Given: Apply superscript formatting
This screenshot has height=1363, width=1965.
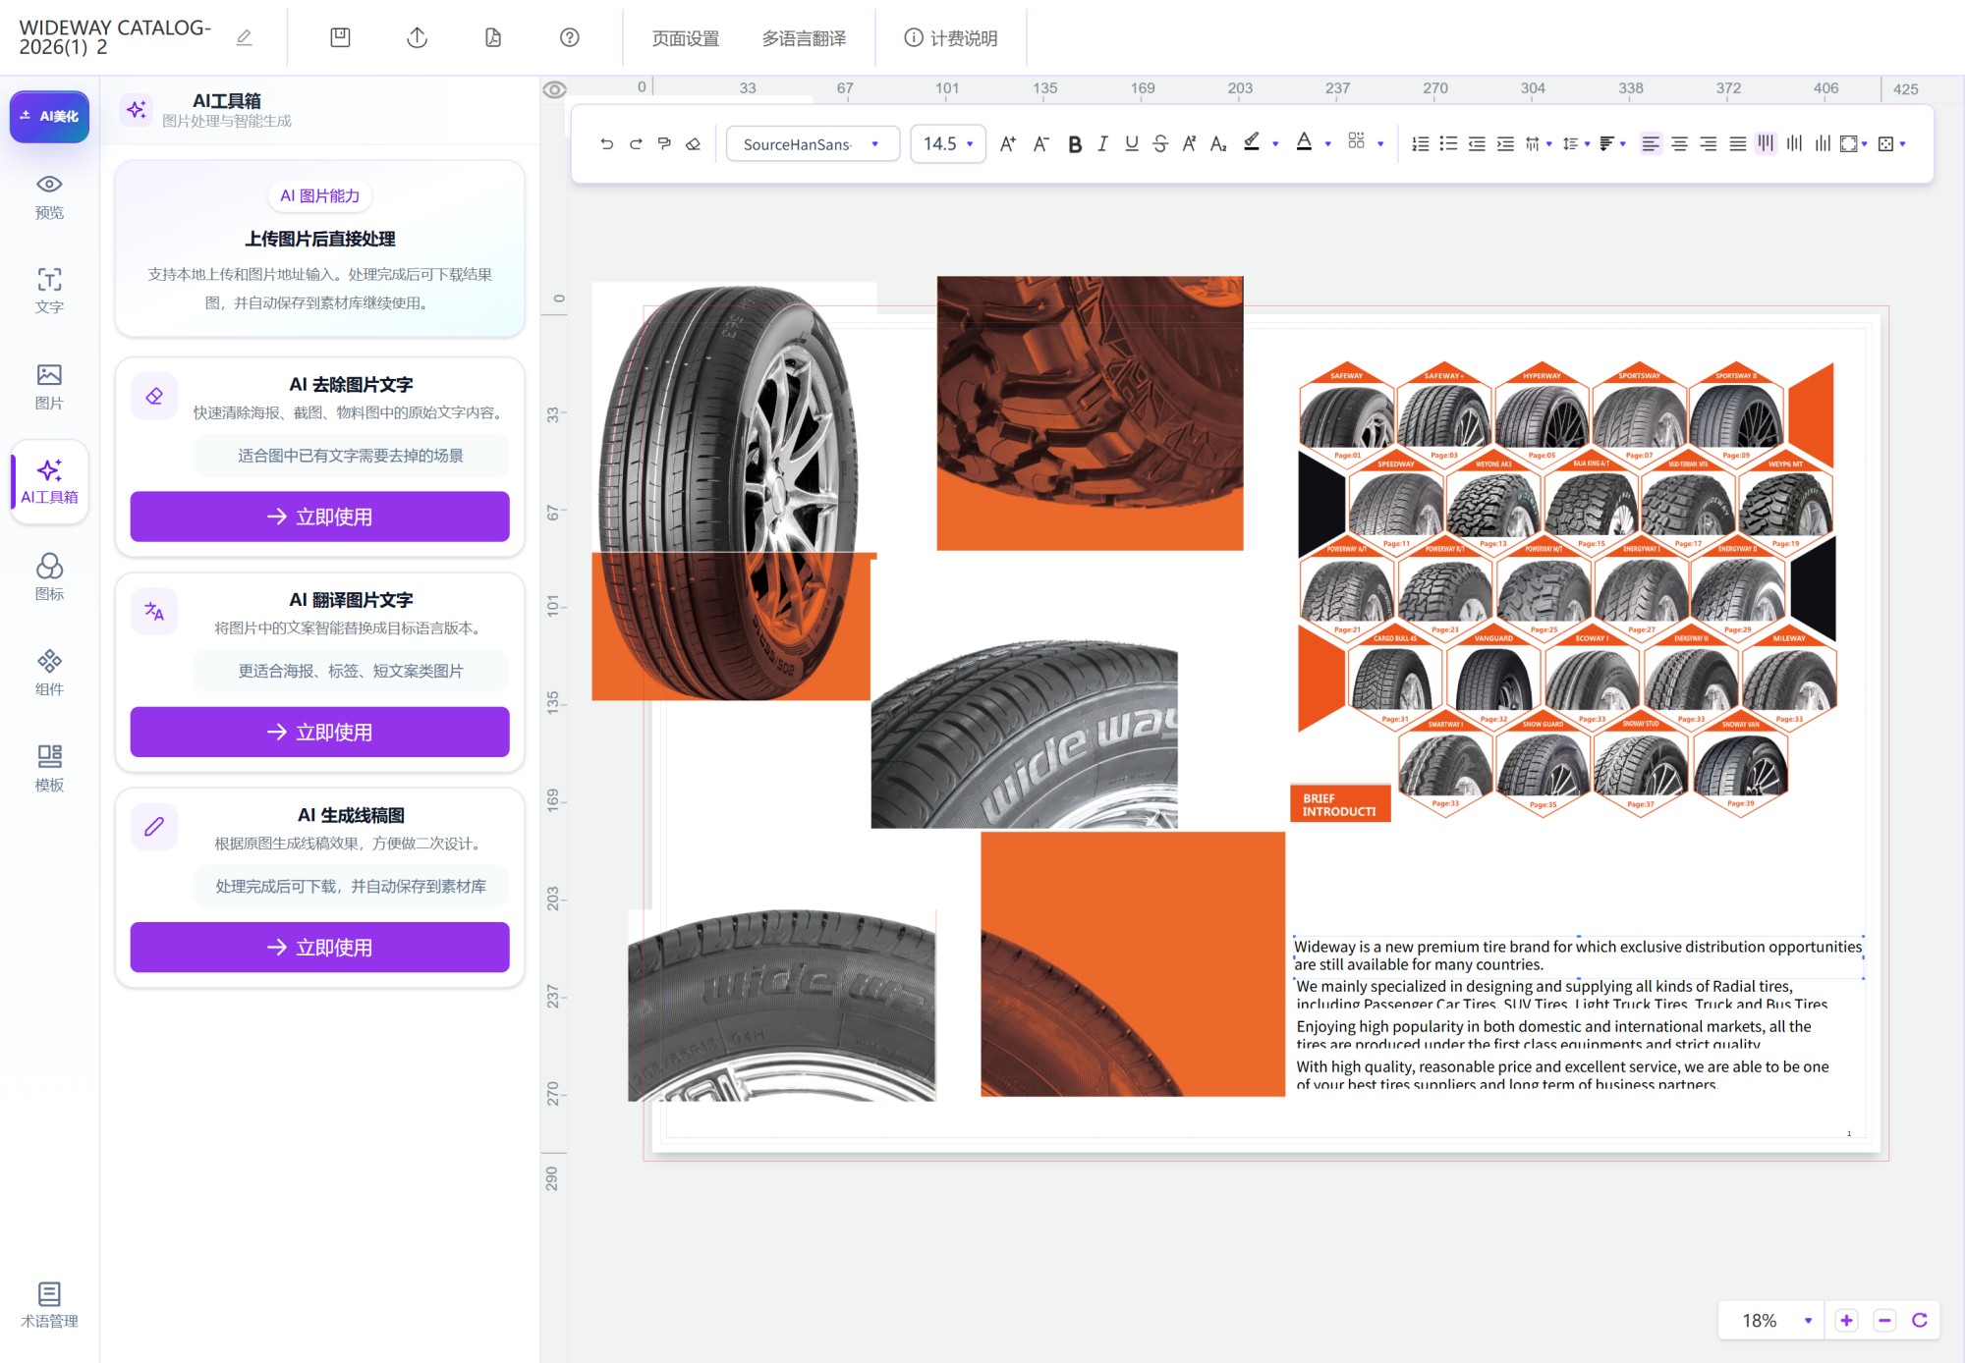Looking at the screenshot, I should [x=1189, y=144].
